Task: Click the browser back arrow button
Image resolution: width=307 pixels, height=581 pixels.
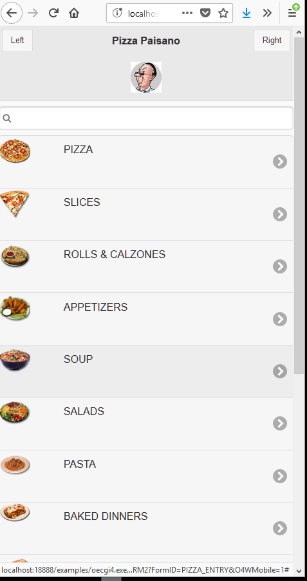Action: pos(12,13)
